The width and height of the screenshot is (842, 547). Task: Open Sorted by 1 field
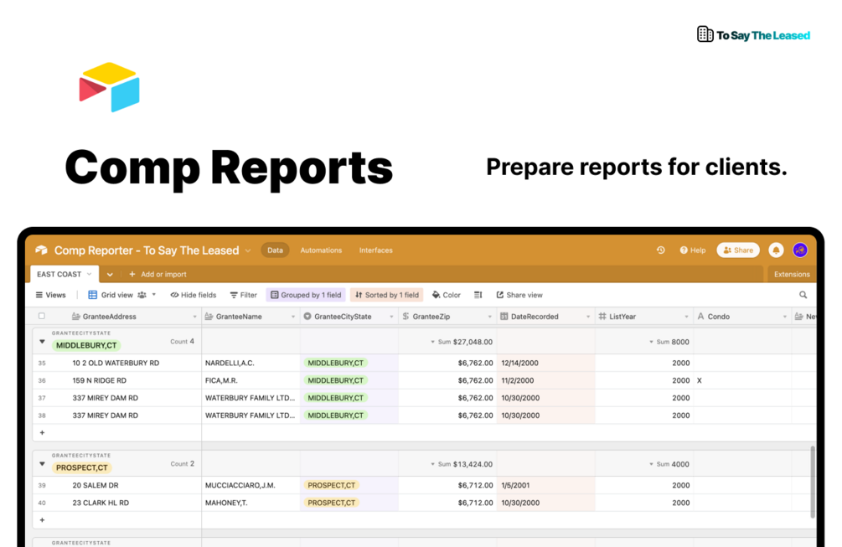386,295
